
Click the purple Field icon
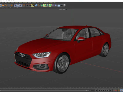pos(53,5)
